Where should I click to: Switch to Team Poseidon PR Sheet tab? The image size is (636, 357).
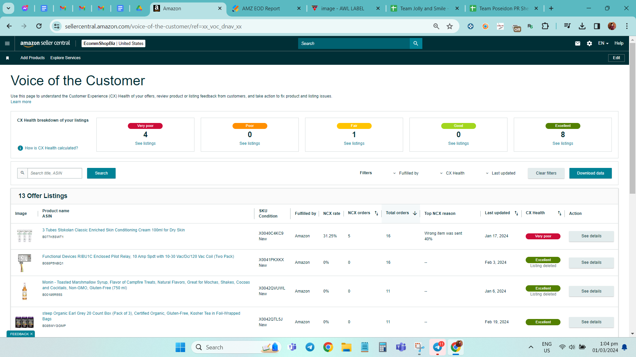504,8
